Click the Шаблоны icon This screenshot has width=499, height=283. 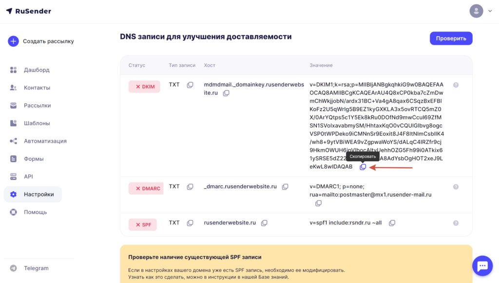13,123
